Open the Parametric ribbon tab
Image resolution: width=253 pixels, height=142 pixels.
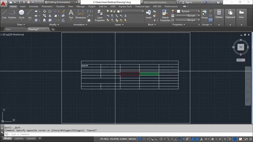[47, 6]
